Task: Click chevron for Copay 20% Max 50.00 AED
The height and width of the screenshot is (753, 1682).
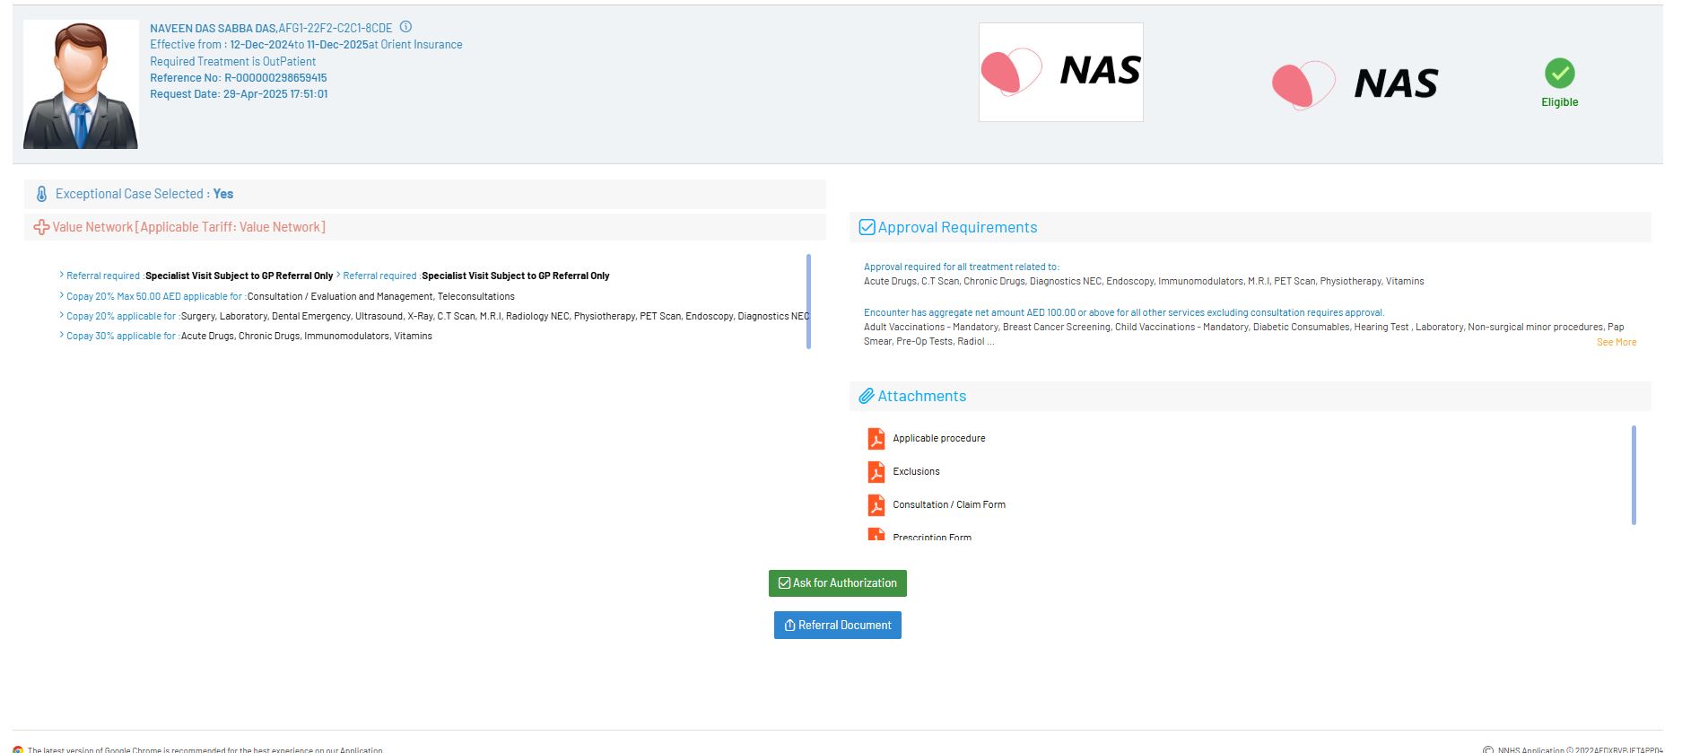Action: coord(62,295)
